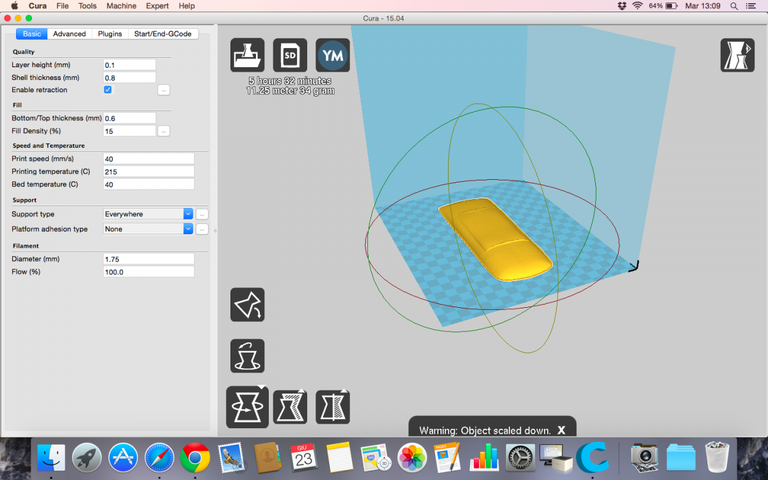Open Safari from the dock
The width and height of the screenshot is (768, 480).
click(159, 458)
